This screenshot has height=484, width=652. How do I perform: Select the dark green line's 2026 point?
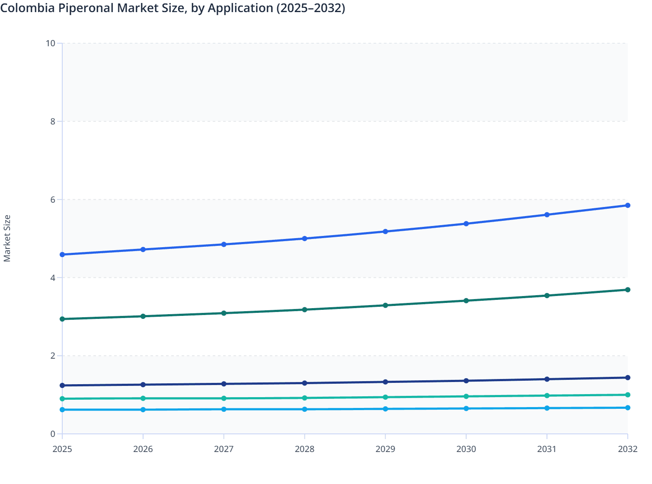[x=143, y=316]
